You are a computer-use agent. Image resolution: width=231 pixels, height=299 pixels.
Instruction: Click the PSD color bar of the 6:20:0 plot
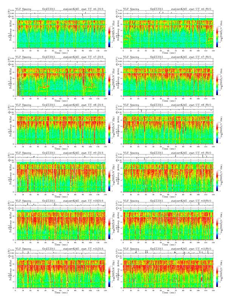click(109, 36)
